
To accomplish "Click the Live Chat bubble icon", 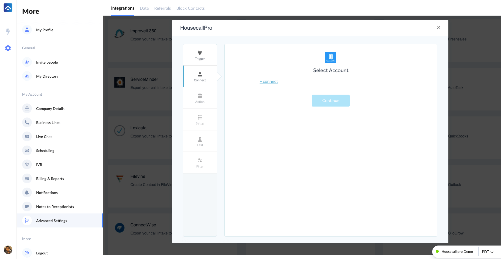I will click(x=27, y=137).
